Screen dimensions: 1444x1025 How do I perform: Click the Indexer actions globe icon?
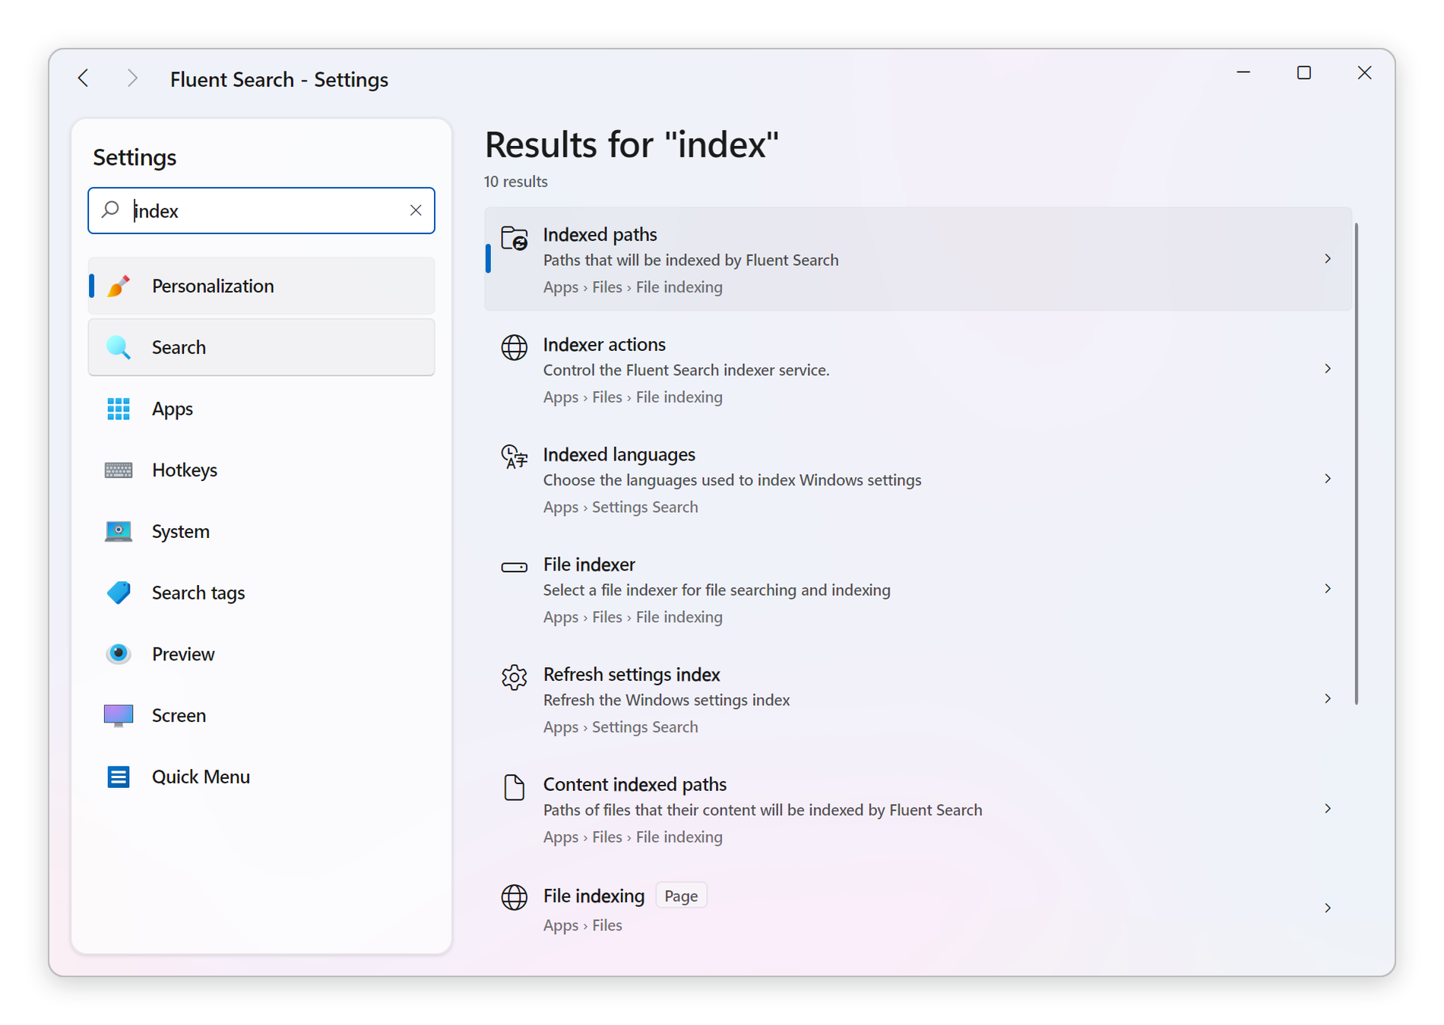tap(515, 348)
